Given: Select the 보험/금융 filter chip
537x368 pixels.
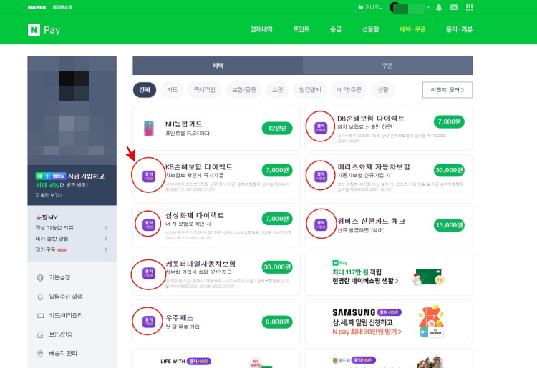Looking at the screenshot, I should (x=244, y=90).
